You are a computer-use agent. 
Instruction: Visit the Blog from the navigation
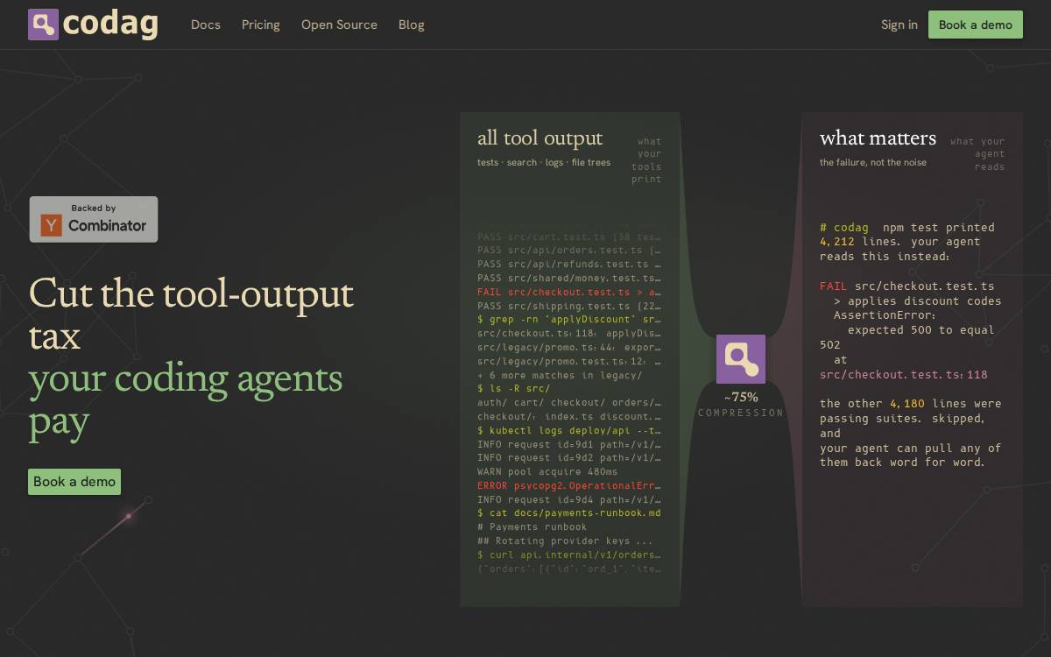click(x=412, y=25)
